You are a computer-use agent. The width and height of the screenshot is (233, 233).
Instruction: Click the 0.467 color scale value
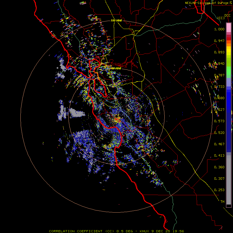tap(219, 144)
